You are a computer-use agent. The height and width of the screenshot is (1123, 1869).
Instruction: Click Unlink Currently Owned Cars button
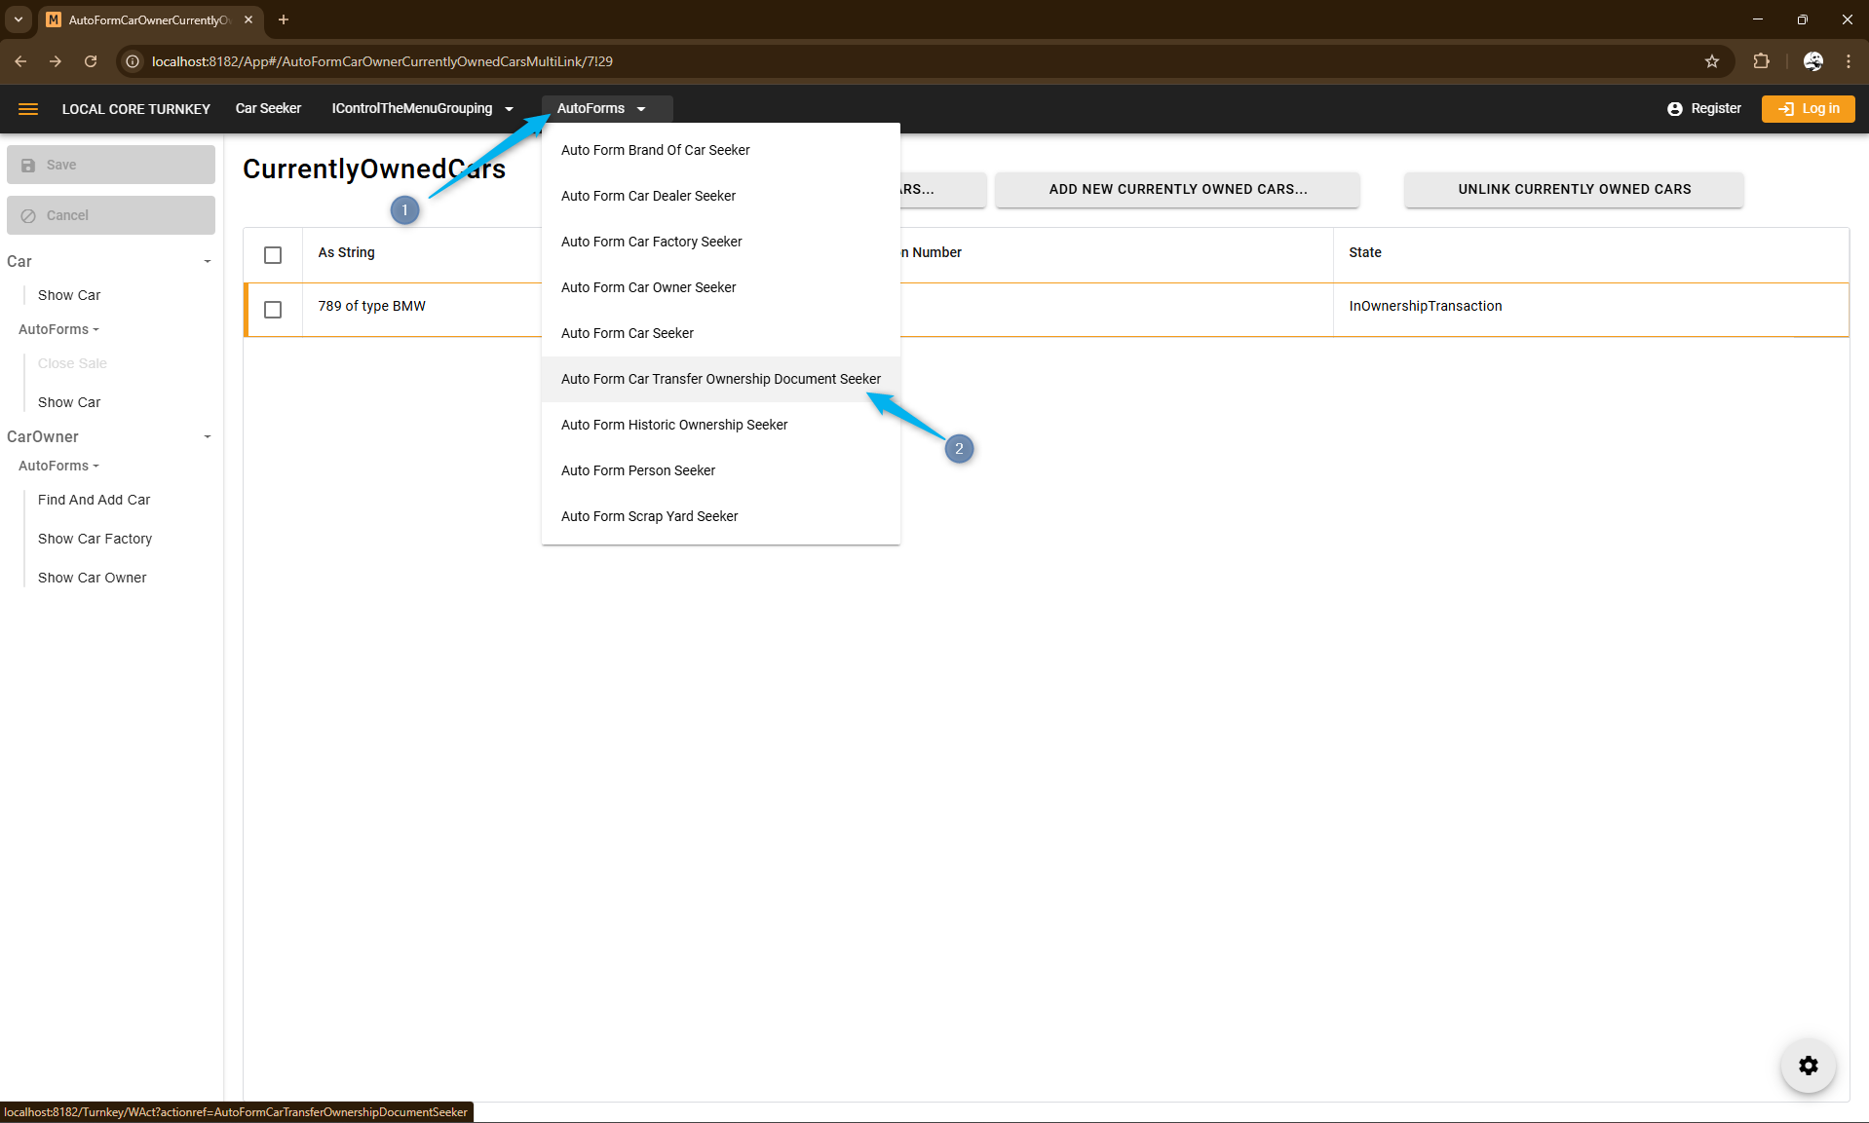pyautogui.click(x=1574, y=190)
